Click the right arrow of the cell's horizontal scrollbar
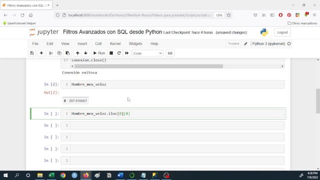 click(x=282, y=66)
